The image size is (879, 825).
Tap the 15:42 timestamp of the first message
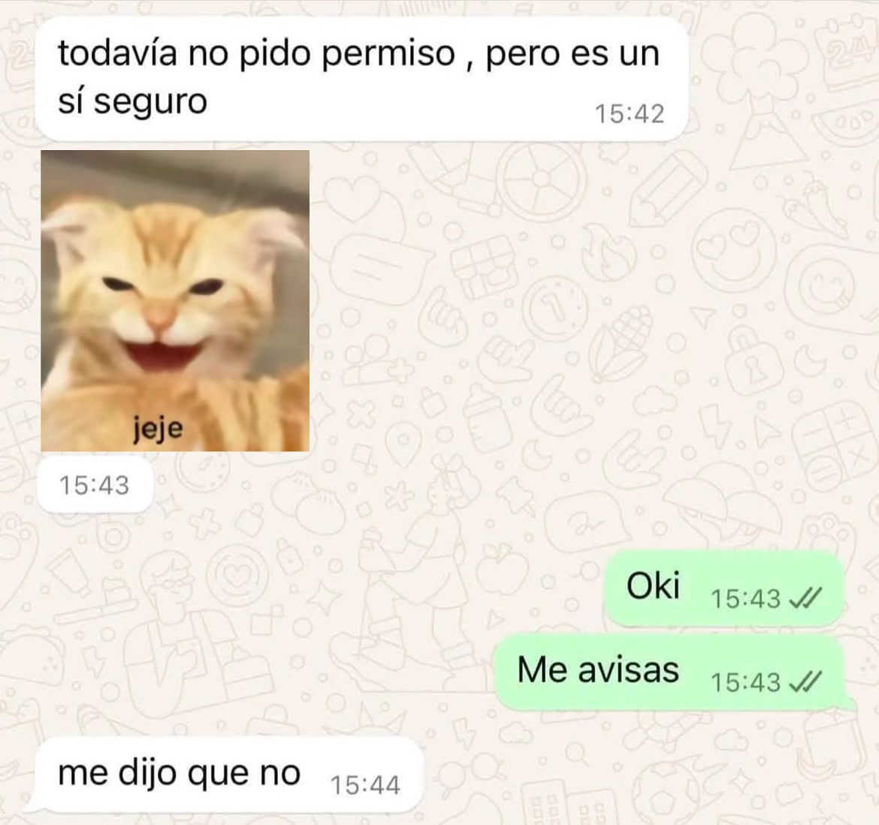[630, 113]
